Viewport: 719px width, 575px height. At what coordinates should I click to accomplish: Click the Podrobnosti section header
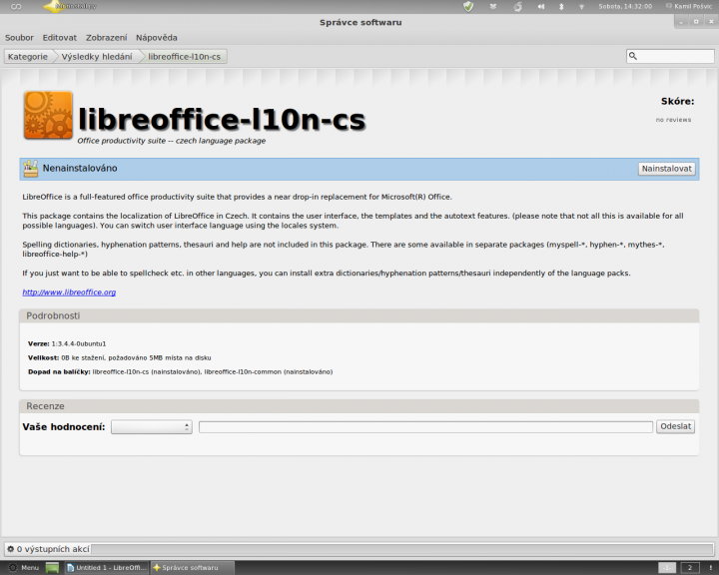359,315
